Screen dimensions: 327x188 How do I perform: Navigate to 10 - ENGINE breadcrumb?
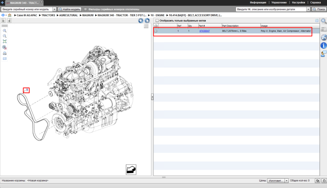pyautogui.click(x=158, y=15)
